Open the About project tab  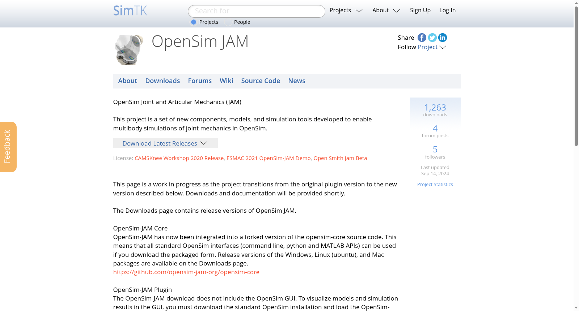[127, 81]
